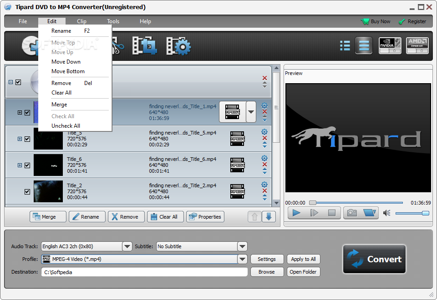Open the File menu
437x300 pixels.
pyautogui.click(x=23, y=21)
